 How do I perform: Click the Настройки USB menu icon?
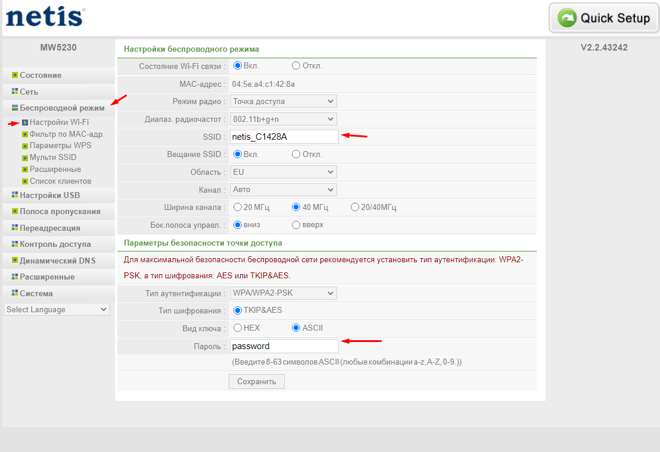pos(15,195)
